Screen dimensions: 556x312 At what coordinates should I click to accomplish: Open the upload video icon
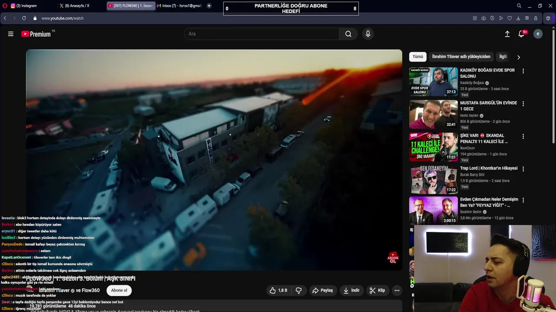coord(507,34)
